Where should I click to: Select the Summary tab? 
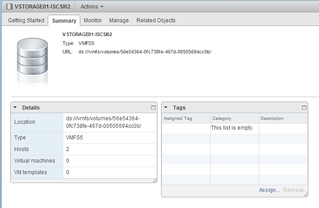point(64,20)
